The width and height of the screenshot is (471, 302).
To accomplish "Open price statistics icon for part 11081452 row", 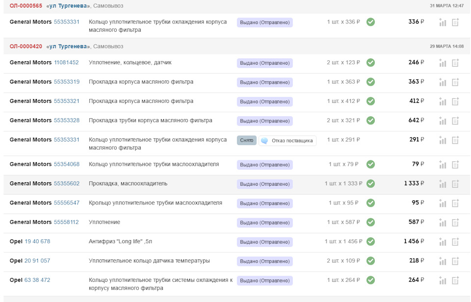I will [x=442, y=62].
